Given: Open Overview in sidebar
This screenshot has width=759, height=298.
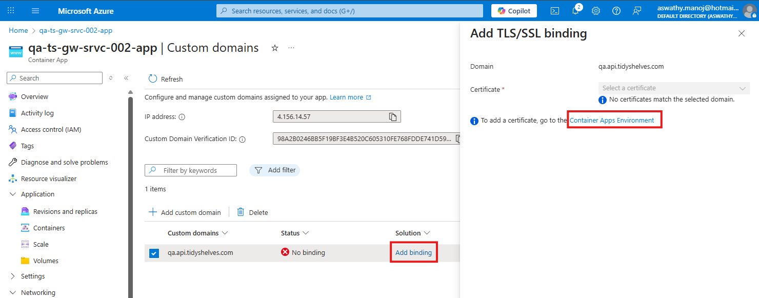Looking at the screenshot, I should tap(34, 96).
